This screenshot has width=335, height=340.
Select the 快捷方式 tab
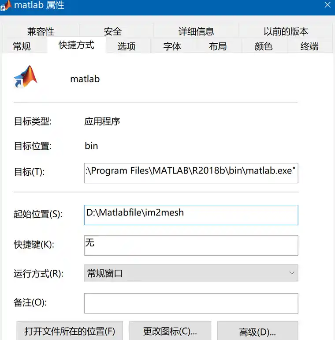coord(76,45)
